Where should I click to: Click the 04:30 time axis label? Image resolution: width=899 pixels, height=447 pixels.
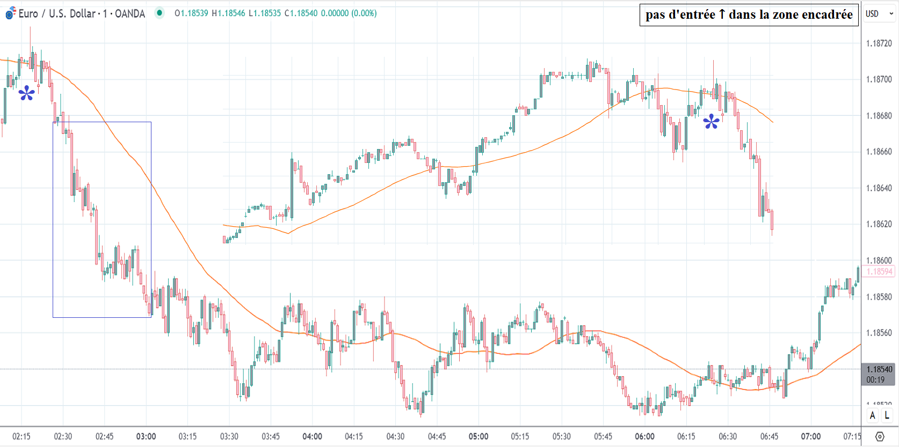(395, 436)
